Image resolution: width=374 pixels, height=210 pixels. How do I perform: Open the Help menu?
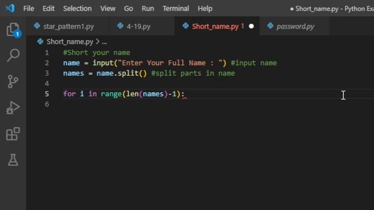(x=205, y=9)
